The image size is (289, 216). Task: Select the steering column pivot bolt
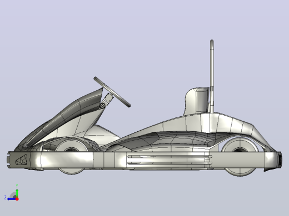click(102, 106)
